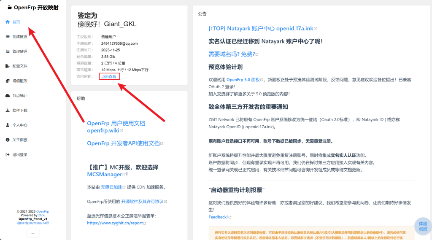Click the 退出登录 sign-out icon
432x240 pixels.
[x=8, y=154]
